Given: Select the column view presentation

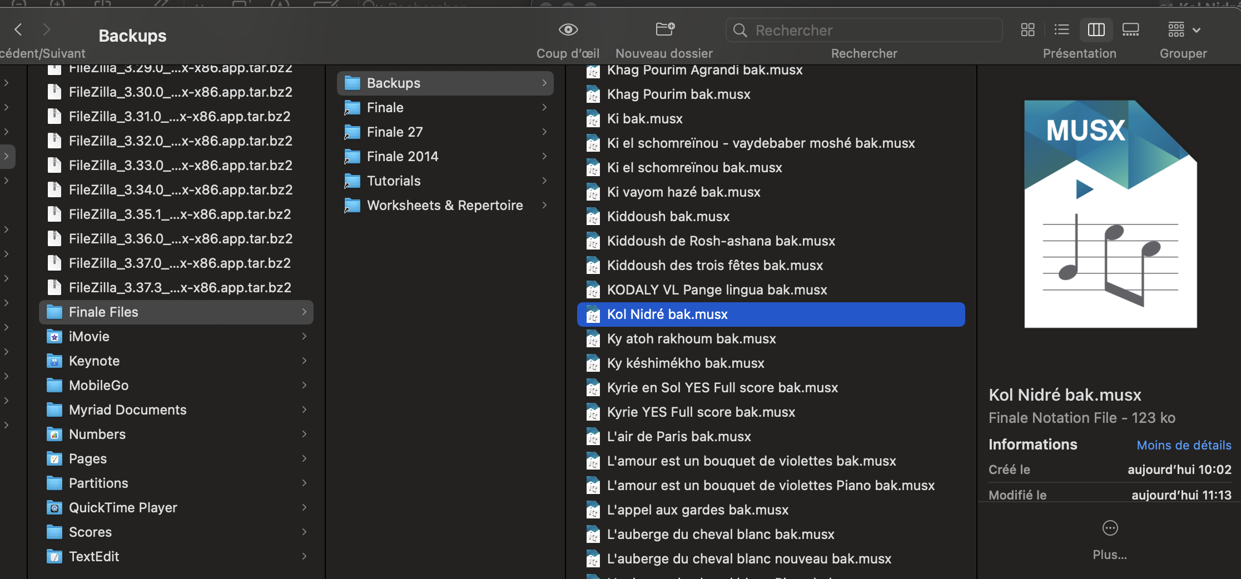Looking at the screenshot, I should click(1096, 30).
